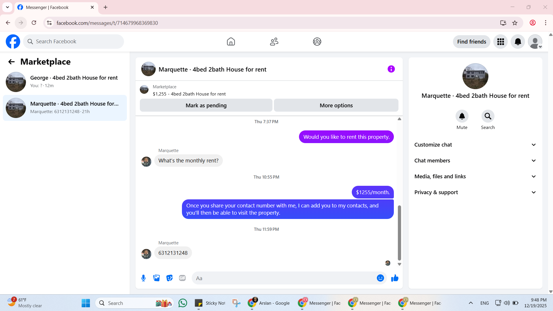Open the GIF picker icon
The image size is (553, 311).
click(x=182, y=278)
